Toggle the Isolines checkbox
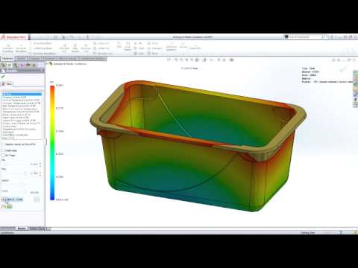This screenshot has width=358, height=268. pyautogui.click(x=3, y=150)
